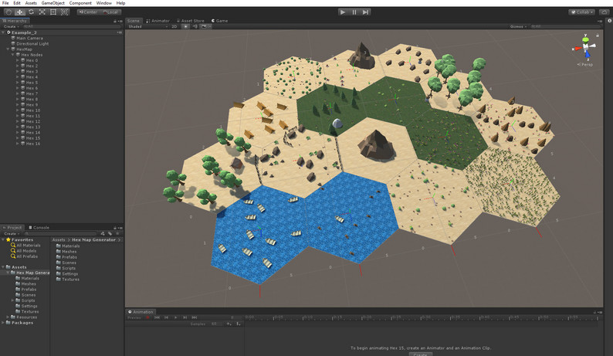The height and width of the screenshot is (356, 613).
Task: Open the Collab dropdown
Action: [581, 12]
